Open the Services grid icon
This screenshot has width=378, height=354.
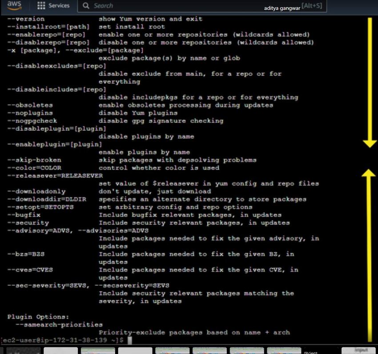[41, 5]
